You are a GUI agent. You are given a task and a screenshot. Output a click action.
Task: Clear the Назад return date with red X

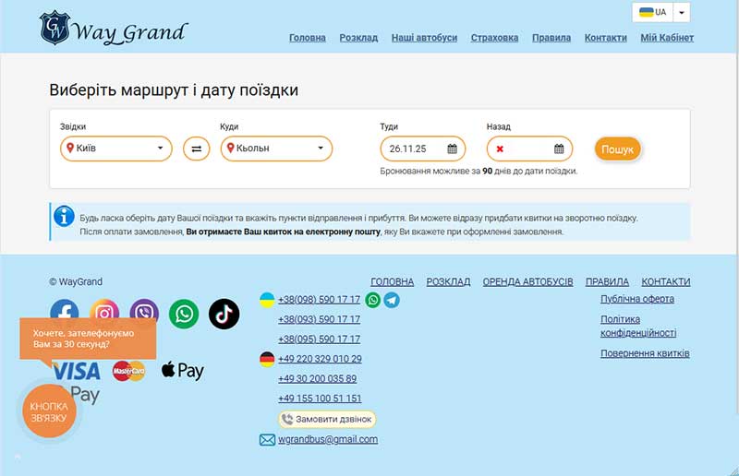[500, 149]
